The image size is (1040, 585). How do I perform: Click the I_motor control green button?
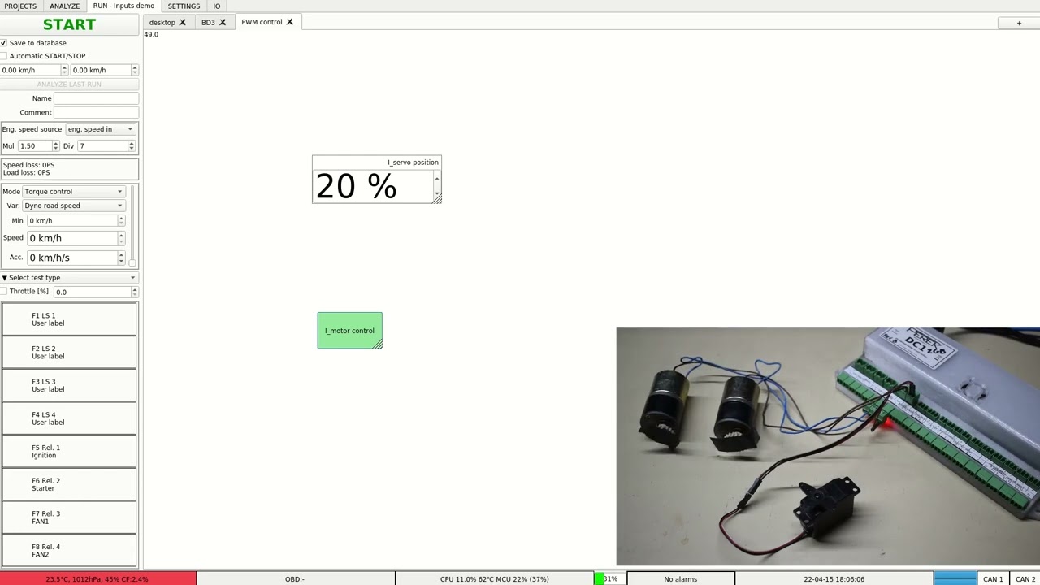coord(349,331)
